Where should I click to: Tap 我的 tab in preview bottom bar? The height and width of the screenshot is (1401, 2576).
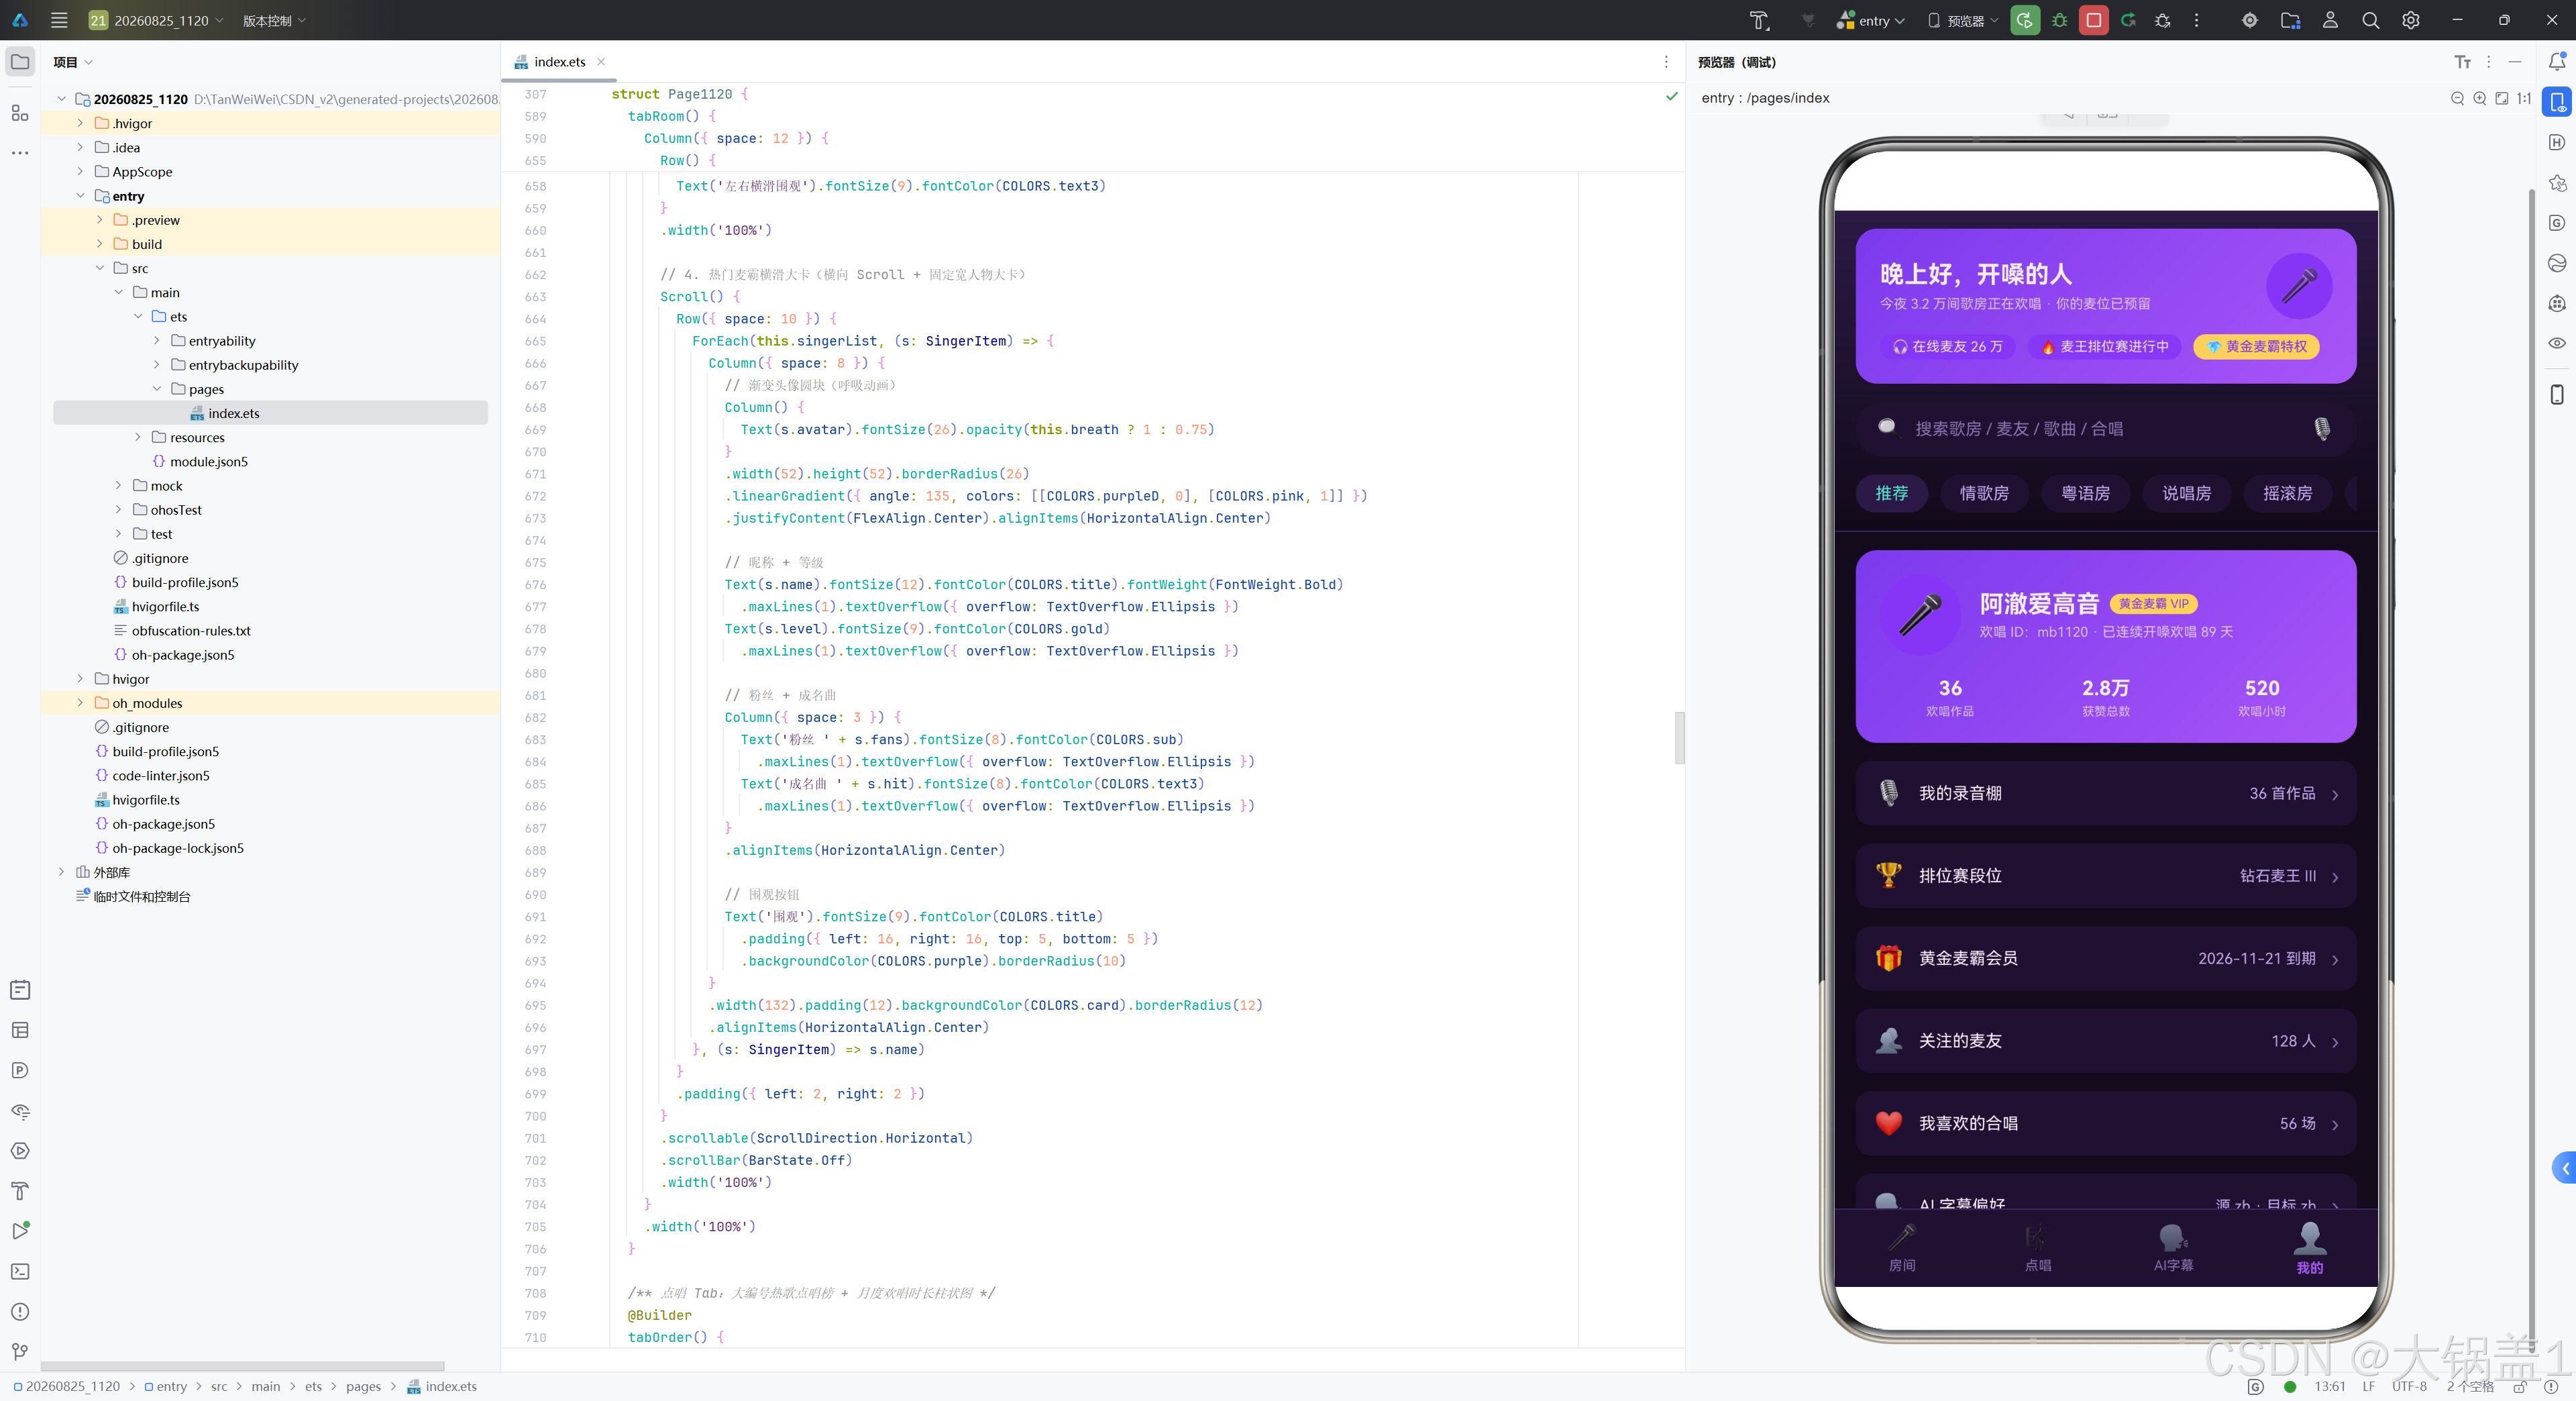(2309, 1248)
